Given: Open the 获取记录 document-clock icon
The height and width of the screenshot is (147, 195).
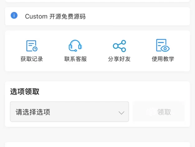Looking at the screenshot, I should [32, 46].
